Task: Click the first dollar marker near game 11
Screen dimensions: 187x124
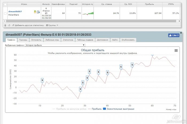Action: [42, 80]
